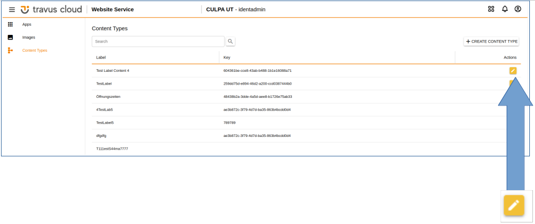Click the Website Service title
Image resolution: width=535 pixels, height=224 pixels.
coord(113,9)
